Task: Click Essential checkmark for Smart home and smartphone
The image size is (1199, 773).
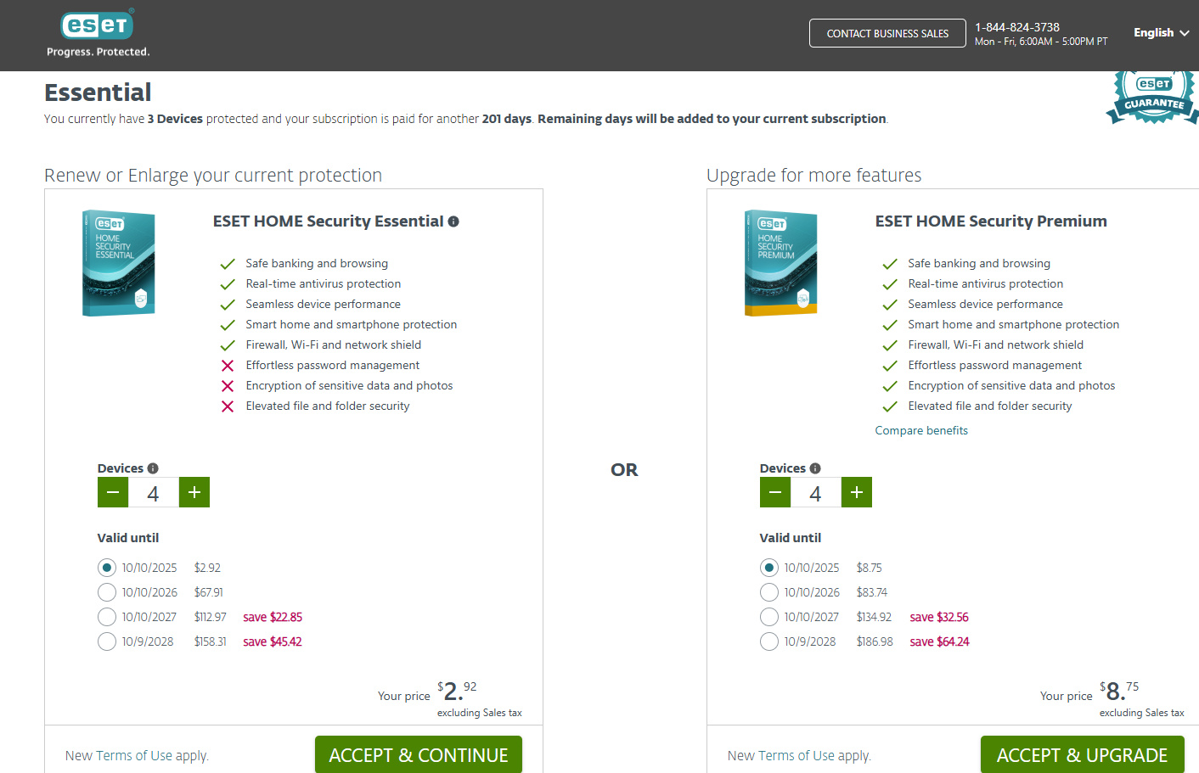Action: coord(228,325)
